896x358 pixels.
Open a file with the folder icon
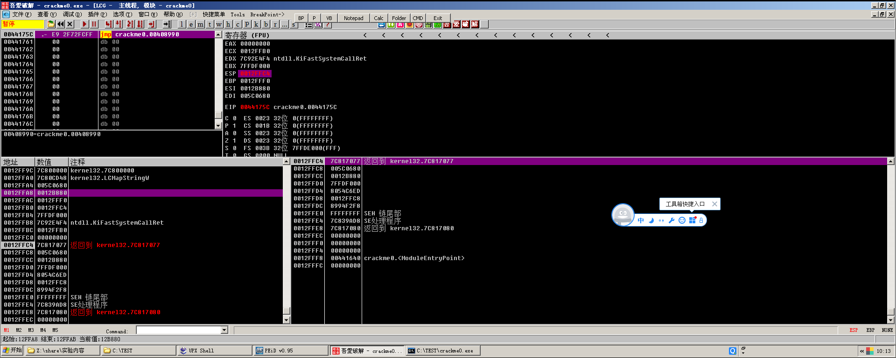[x=51, y=24]
